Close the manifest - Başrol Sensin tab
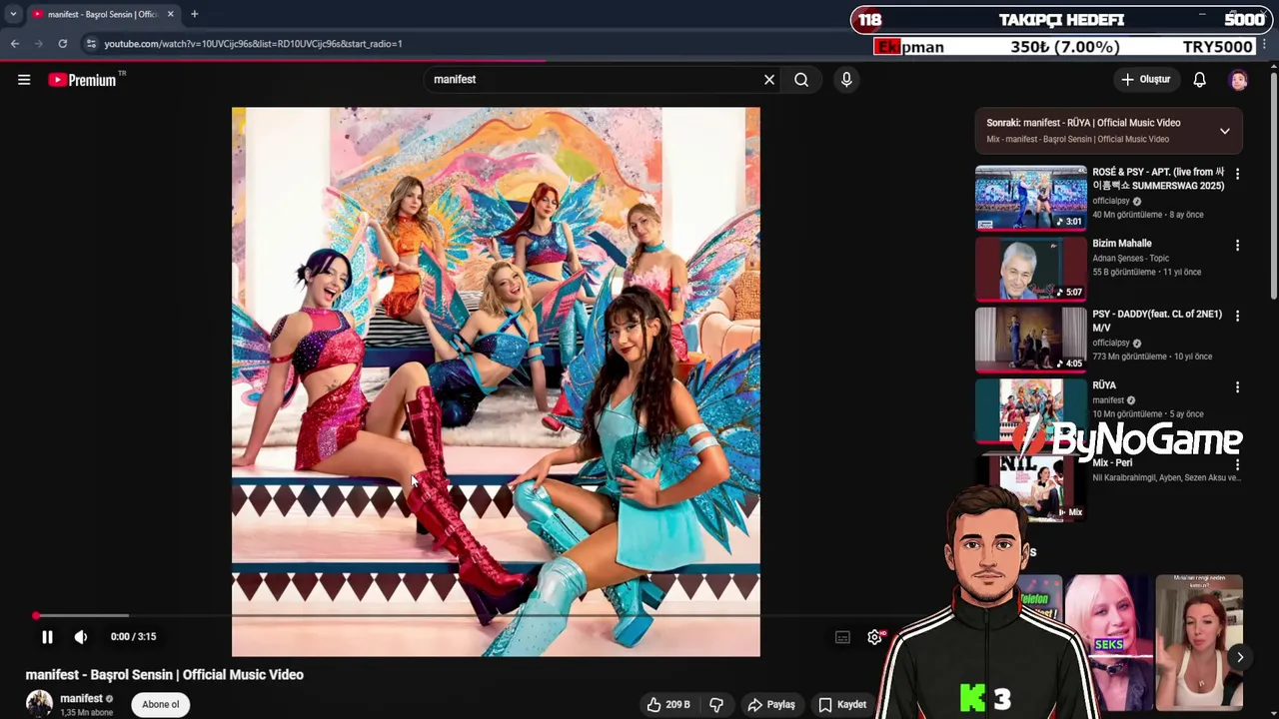1279x719 pixels. 170,14
